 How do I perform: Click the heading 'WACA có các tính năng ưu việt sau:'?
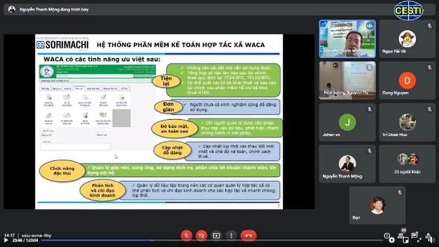[x=102, y=59]
